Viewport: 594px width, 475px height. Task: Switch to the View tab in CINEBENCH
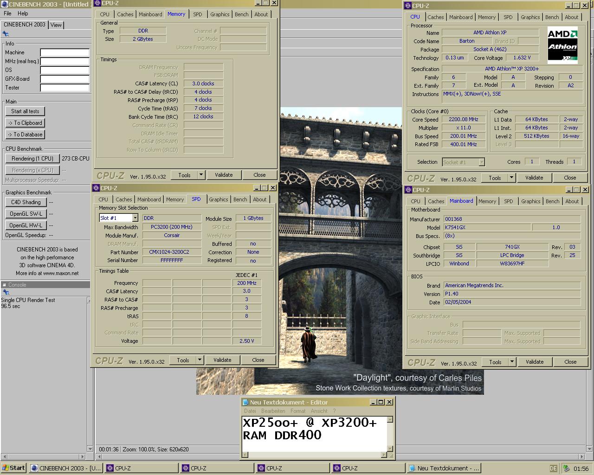(56, 25)
